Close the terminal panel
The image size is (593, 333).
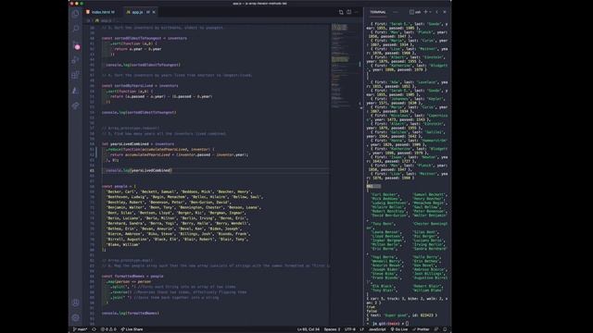click(445, 12)
